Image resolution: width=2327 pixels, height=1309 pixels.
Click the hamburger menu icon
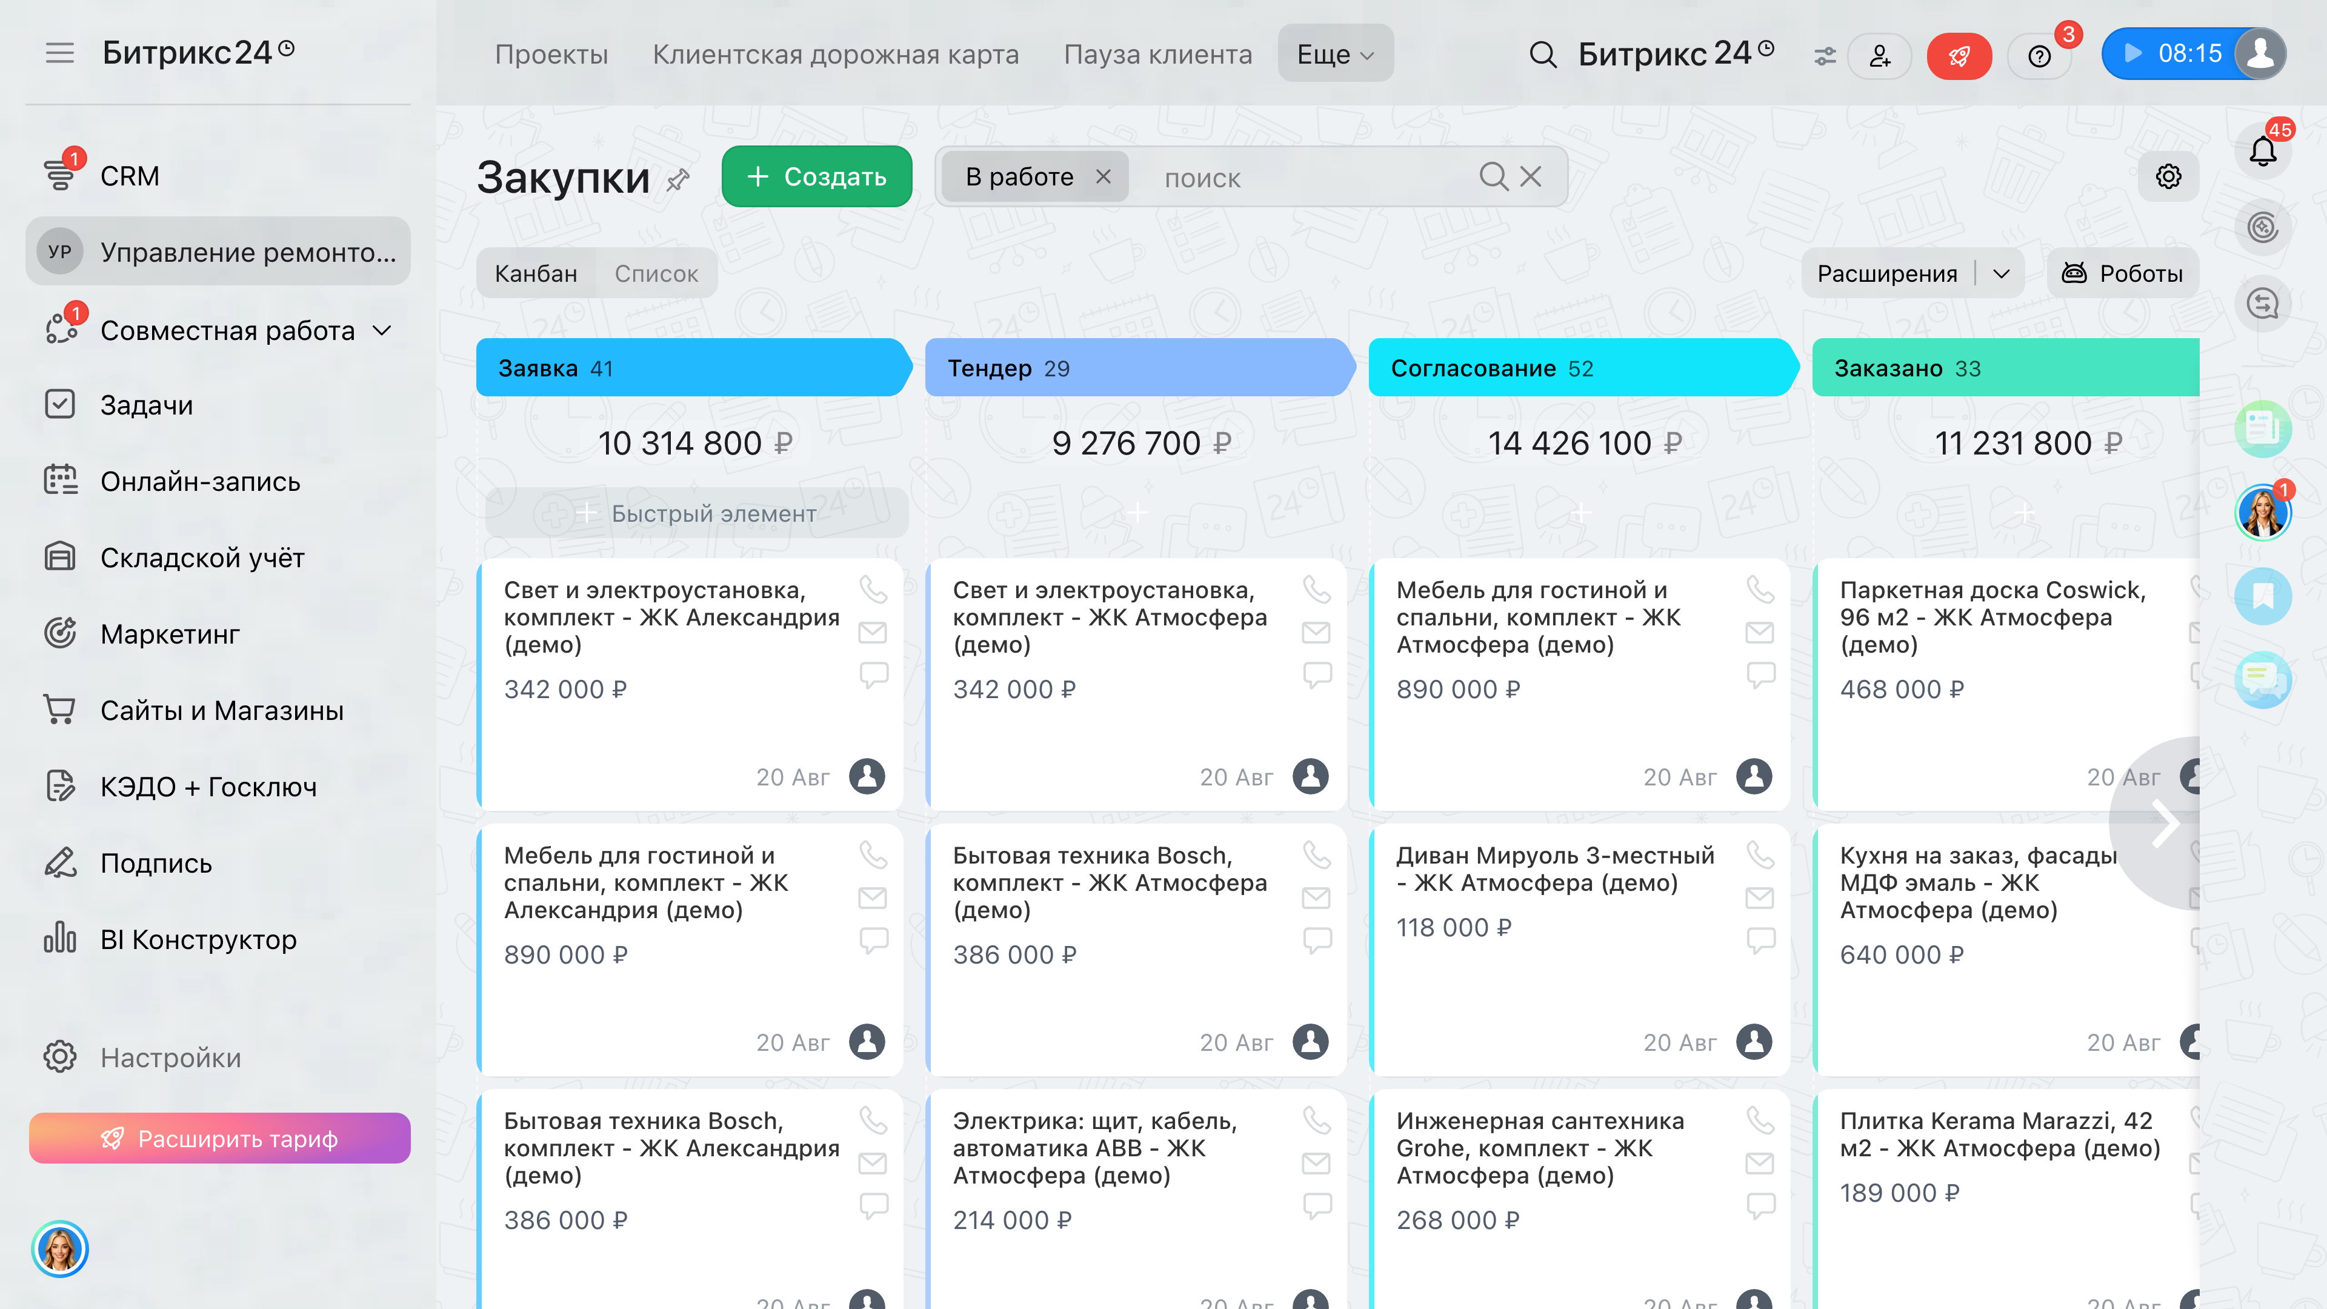point(59,53)
